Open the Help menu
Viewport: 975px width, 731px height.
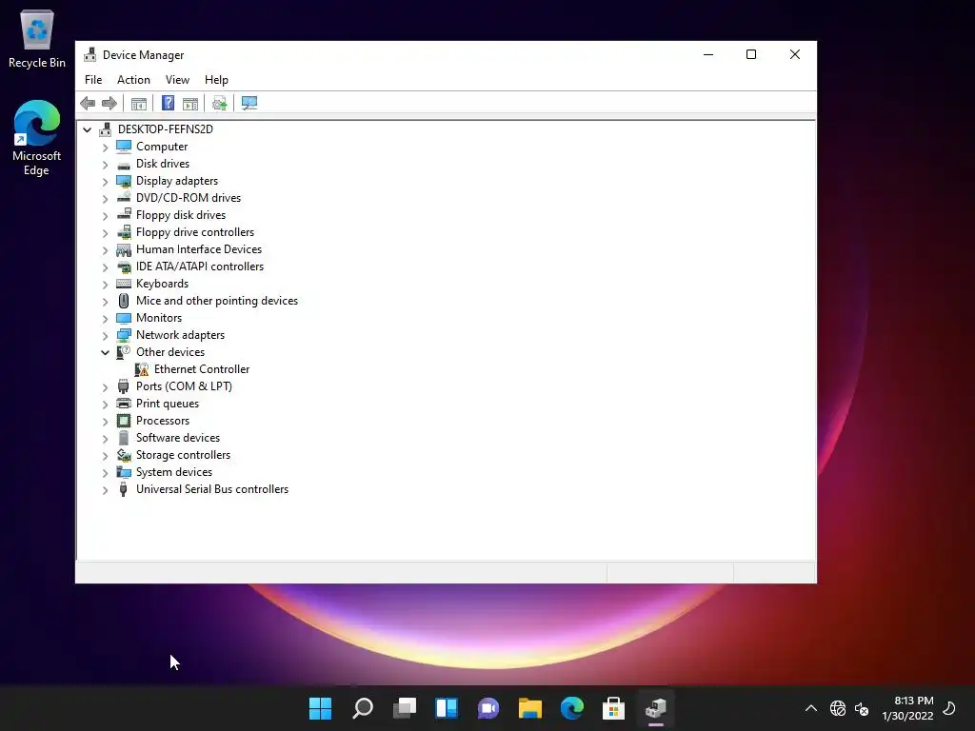216,80
